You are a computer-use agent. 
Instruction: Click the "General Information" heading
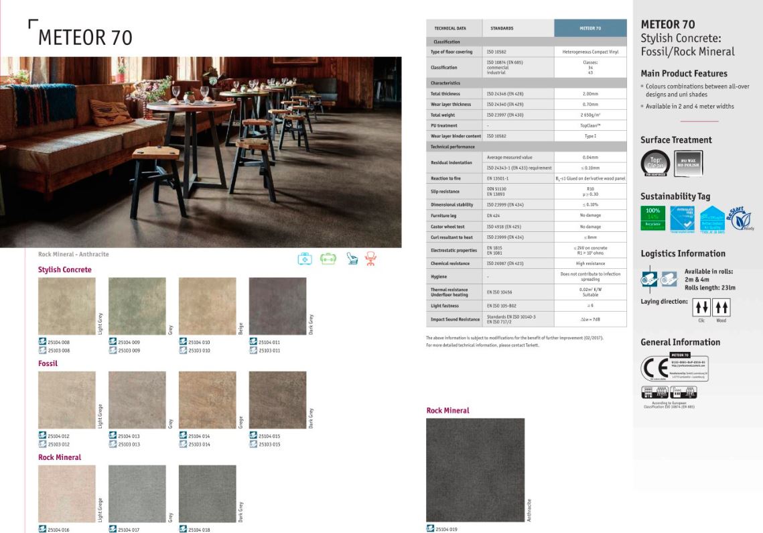[681, 342]
